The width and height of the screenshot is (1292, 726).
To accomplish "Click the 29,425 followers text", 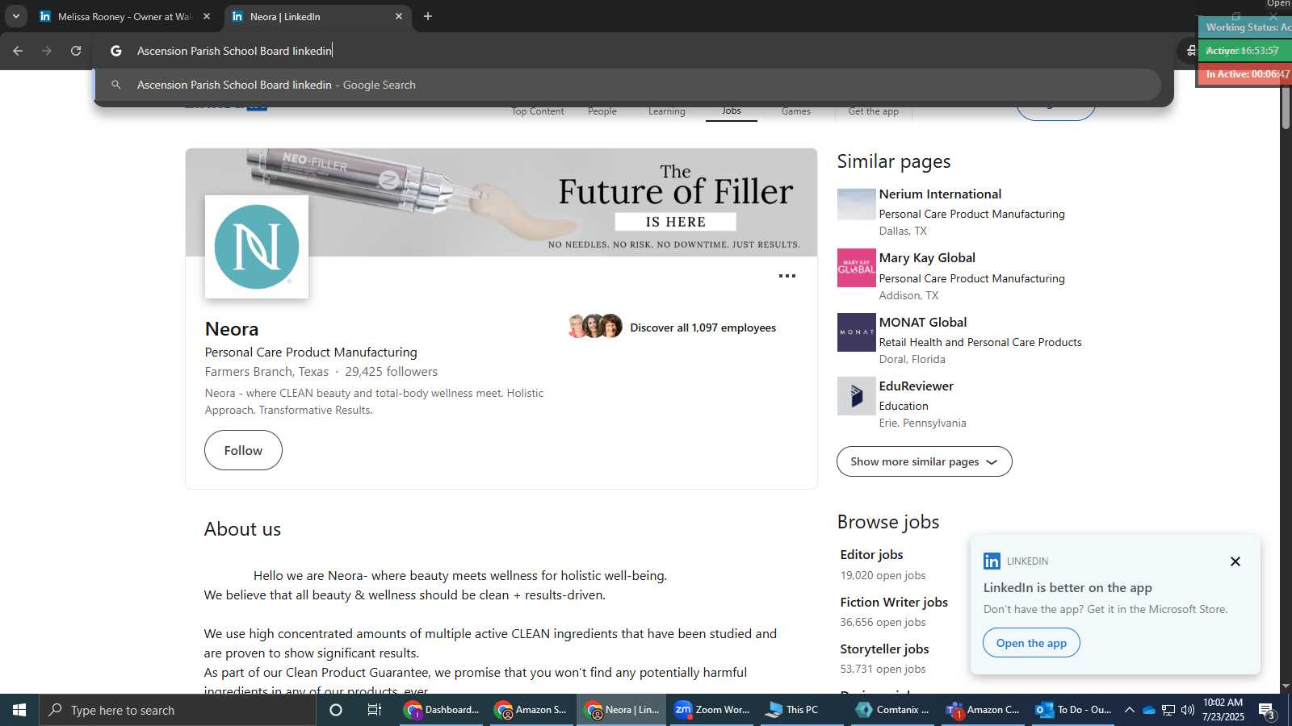I will 392,372.
